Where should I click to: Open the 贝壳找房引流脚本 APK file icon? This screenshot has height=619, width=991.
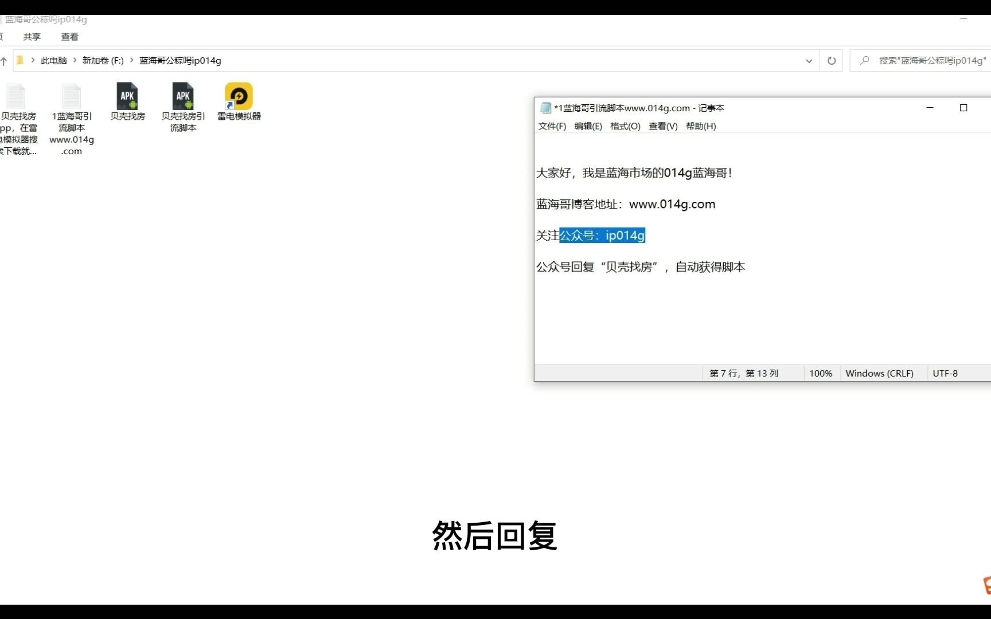[x=183, y=96]
